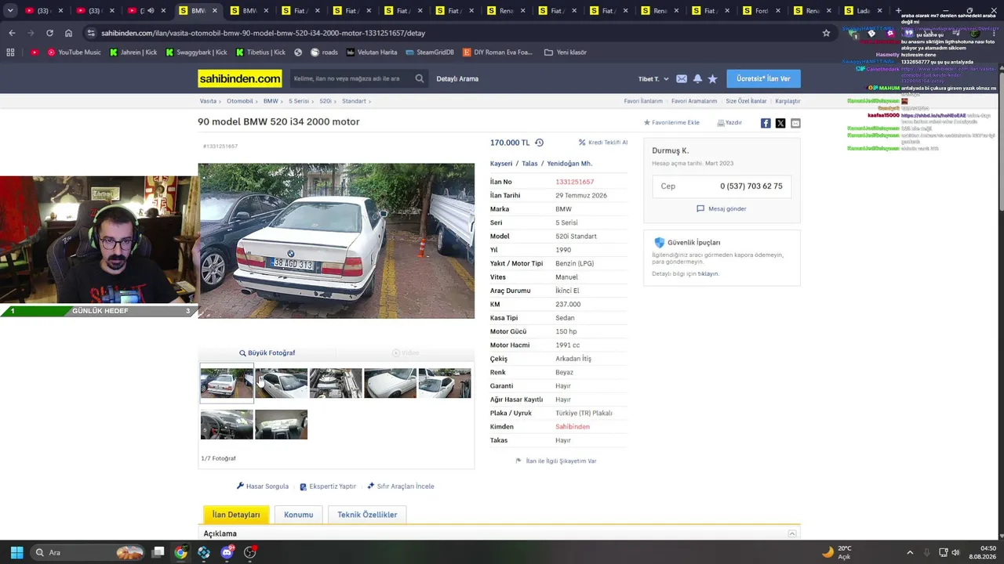Image resolution: width=1004 pixels, height=564 pixels.
Task: Collapse the Açıklama section
Action: click(x=792, y=533)
